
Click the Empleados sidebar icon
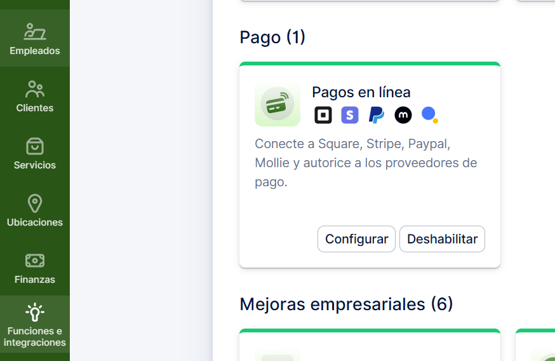point(35,31)
